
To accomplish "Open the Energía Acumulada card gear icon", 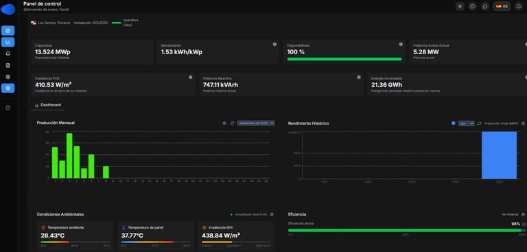I will click(526, 77).
